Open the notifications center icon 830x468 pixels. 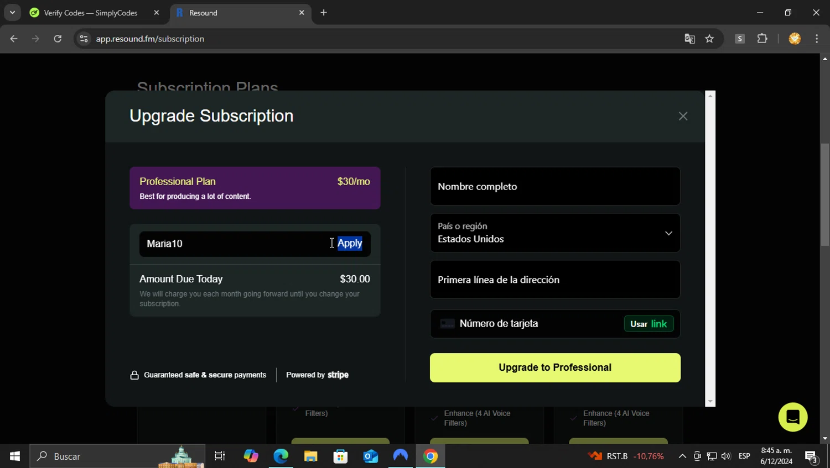(812, 456)
